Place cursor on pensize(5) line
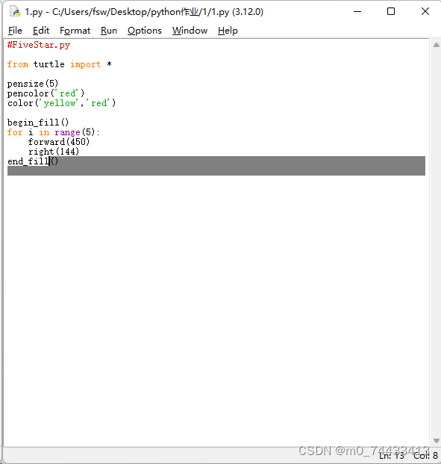 point(33,84)
